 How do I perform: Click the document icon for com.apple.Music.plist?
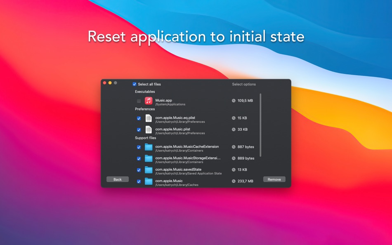pyautogui.click(x=149, y=130)
